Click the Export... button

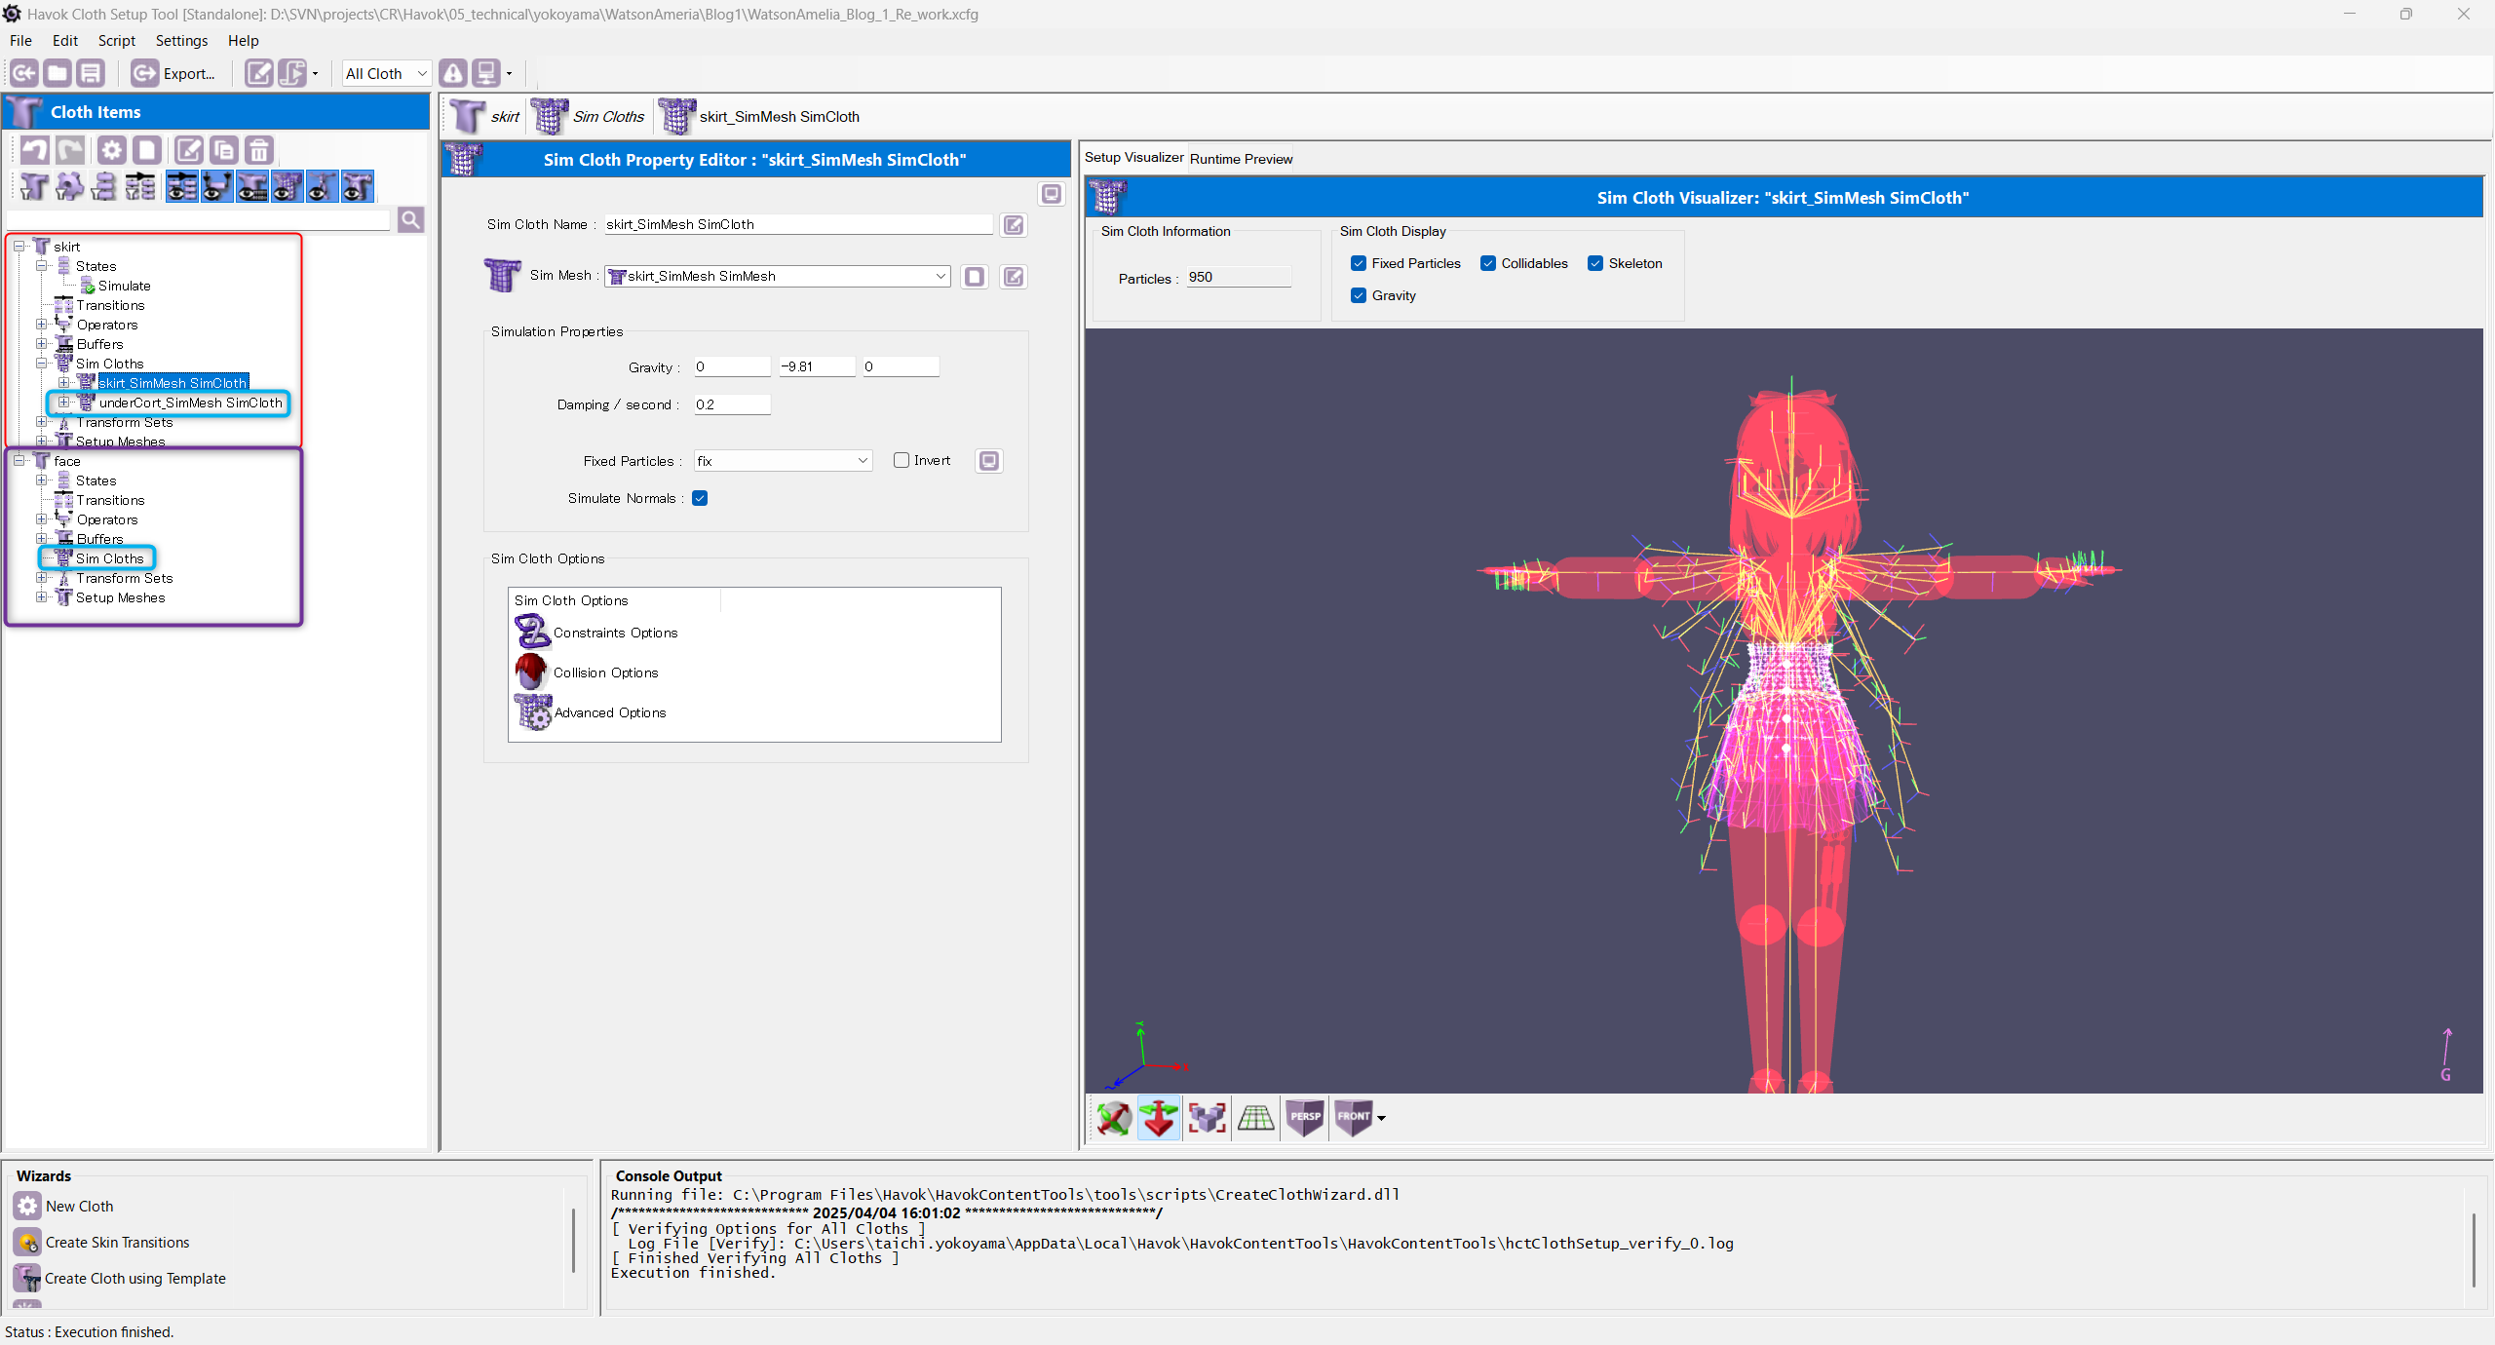click(175, 73)
